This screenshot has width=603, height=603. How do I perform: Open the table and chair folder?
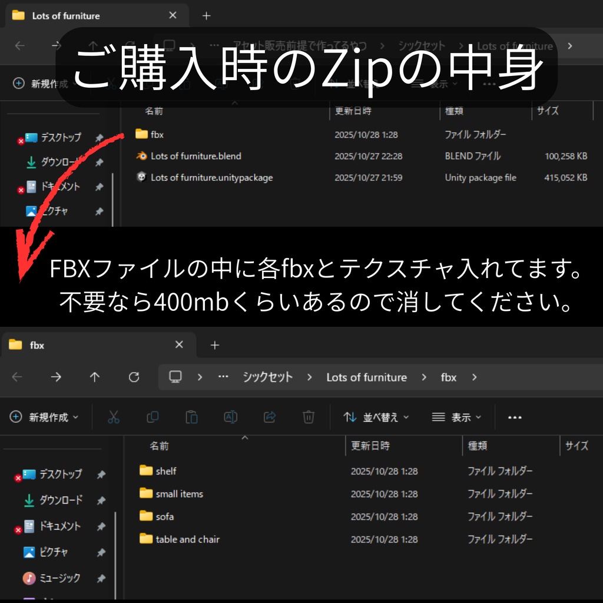pos(179,539)
